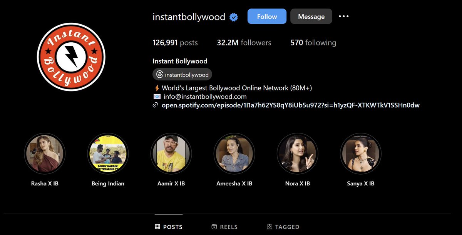Viewport: 462px width, 235px height.
Task: Open the three-dot options menu
Action: point(343,16)
